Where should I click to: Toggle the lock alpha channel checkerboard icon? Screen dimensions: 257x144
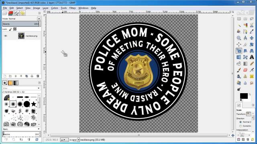[15, 29]
